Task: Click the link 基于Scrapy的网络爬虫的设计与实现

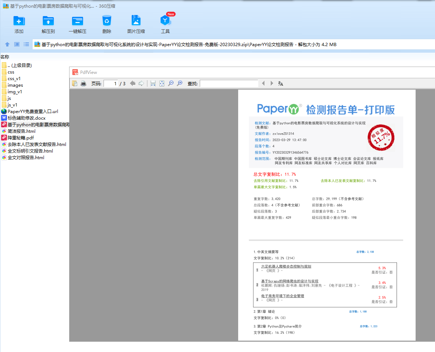Action: [x=290, y=281]
